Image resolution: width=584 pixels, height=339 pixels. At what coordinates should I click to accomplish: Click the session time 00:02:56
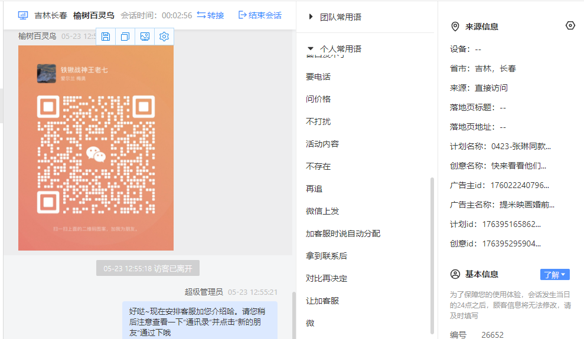coord(177,15)
